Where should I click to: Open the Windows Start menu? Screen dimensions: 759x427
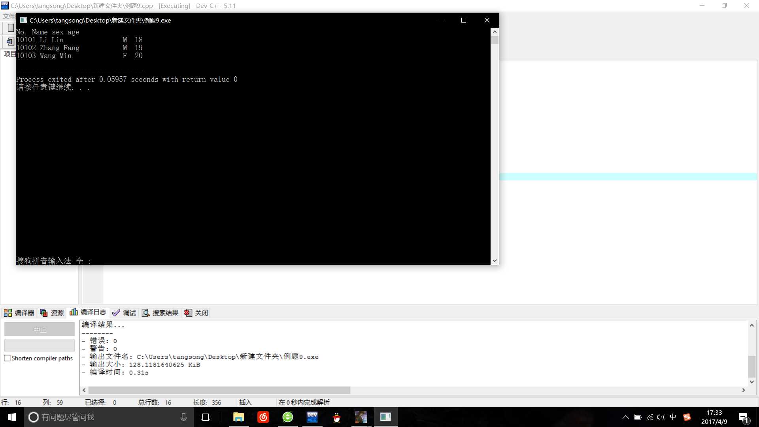(12, 417)
